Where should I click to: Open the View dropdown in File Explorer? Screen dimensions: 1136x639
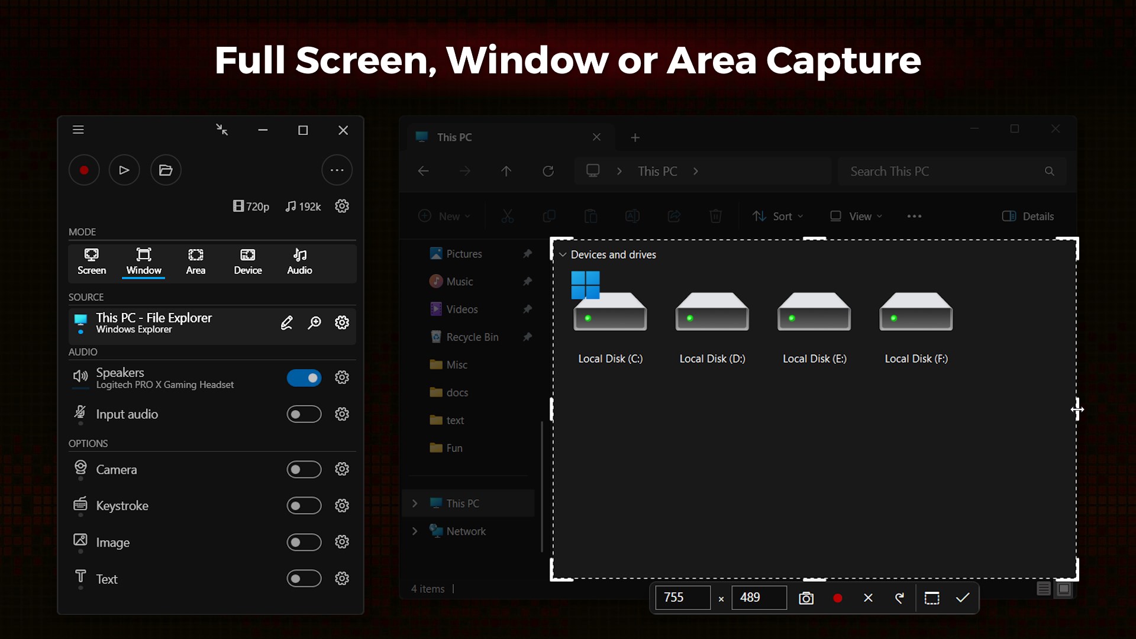click(856, 217)
